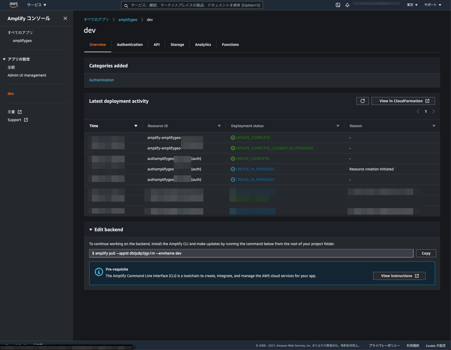
Task: Focus the top service search field
Action: (x=192, y=5)
